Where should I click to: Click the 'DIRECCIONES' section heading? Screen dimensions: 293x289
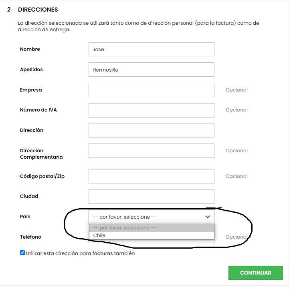click(x=38, y=10)
